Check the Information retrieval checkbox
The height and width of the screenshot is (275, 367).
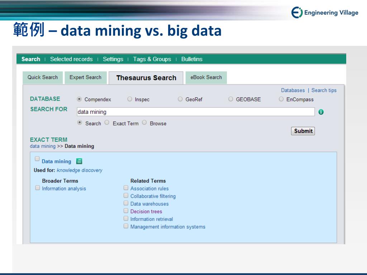click(x=126, y=218)
